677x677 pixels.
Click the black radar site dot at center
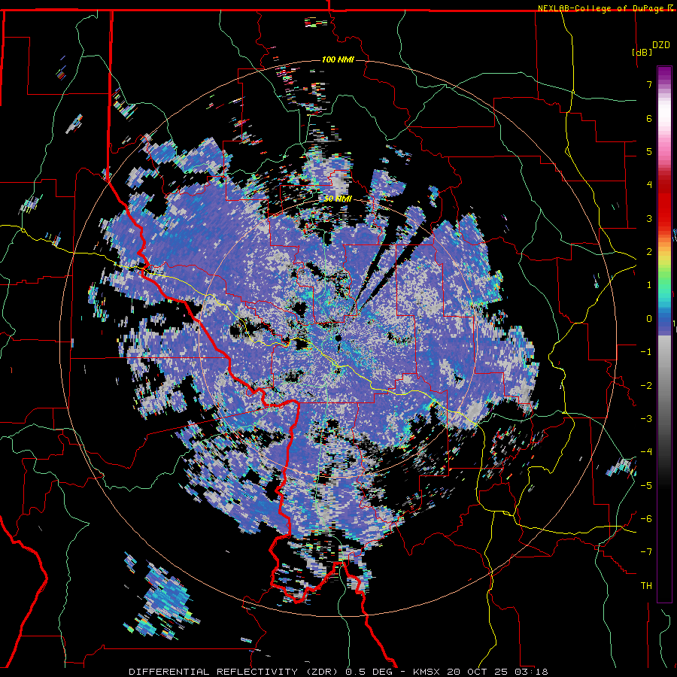pos(338,338)
